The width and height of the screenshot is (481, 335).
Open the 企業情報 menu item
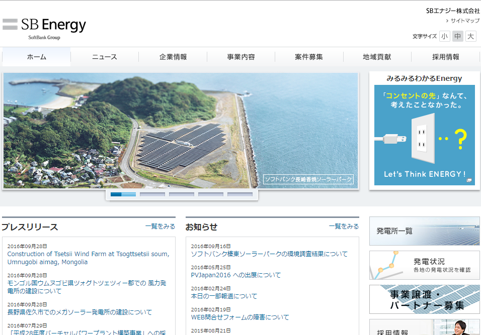(x=173, y=57)
